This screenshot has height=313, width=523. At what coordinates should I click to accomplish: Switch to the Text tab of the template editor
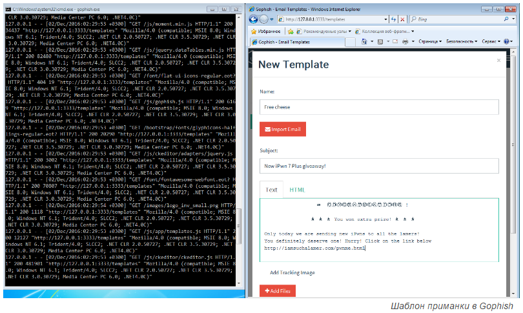(271, 190)
